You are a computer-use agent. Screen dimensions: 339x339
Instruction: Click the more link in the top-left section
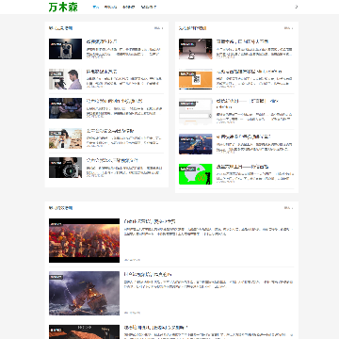(x=158, y=28)
